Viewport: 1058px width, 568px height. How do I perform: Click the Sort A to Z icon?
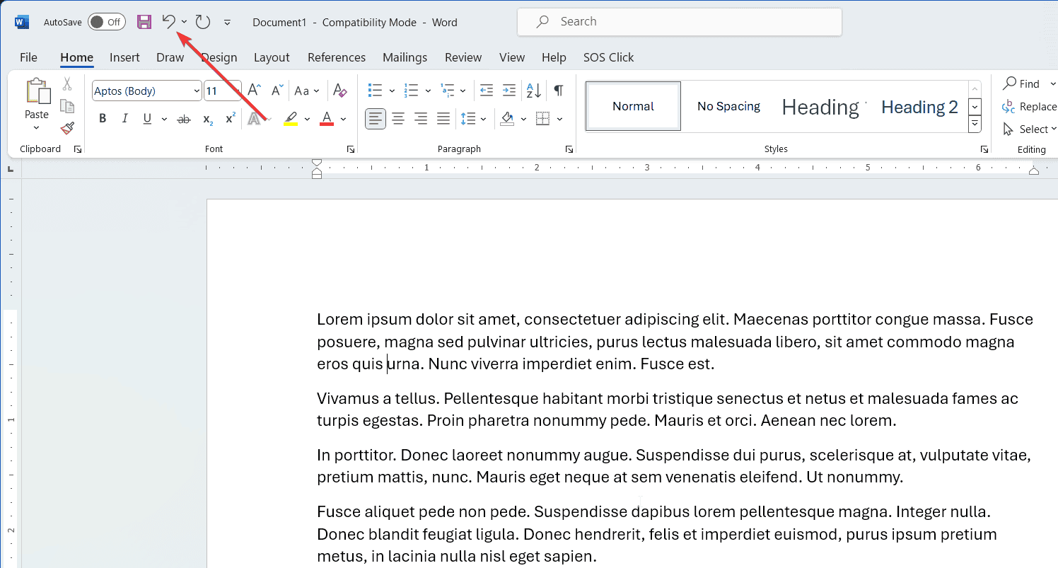pos(533,91)
